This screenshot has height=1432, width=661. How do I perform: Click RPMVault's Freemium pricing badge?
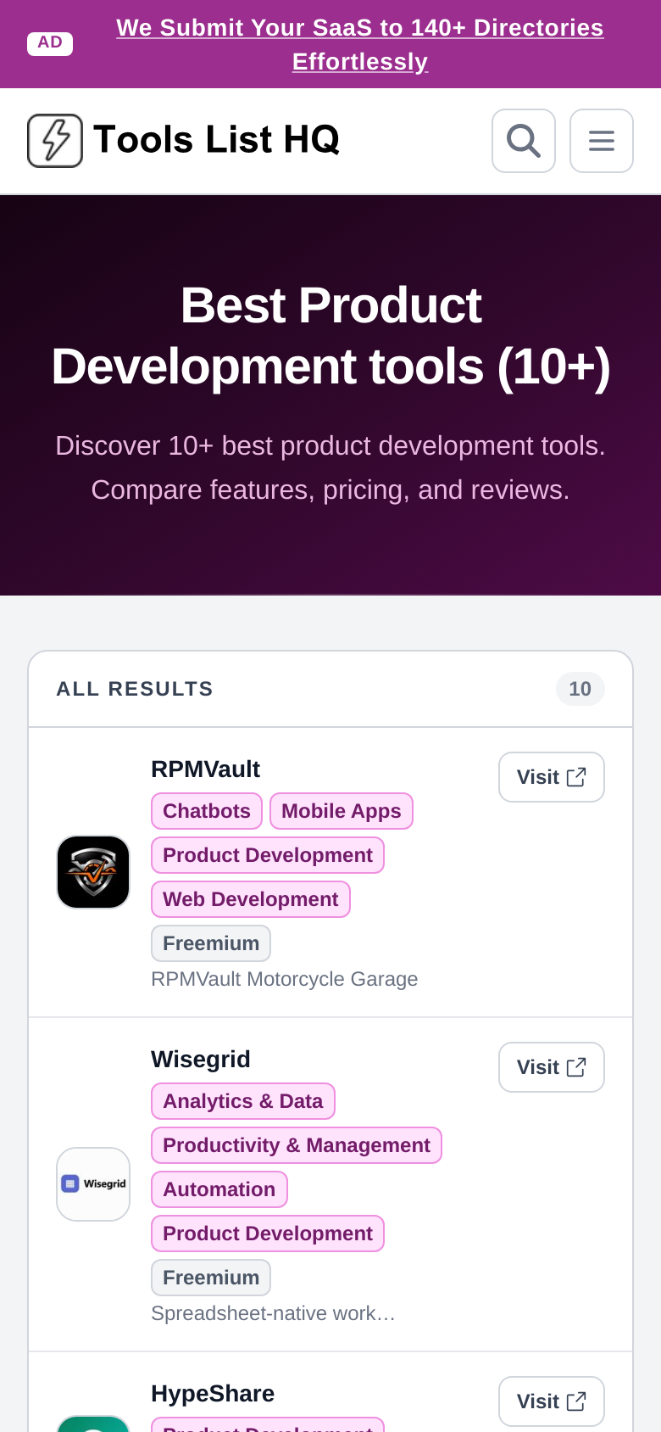pyautogui.click(x=211, y=943)
